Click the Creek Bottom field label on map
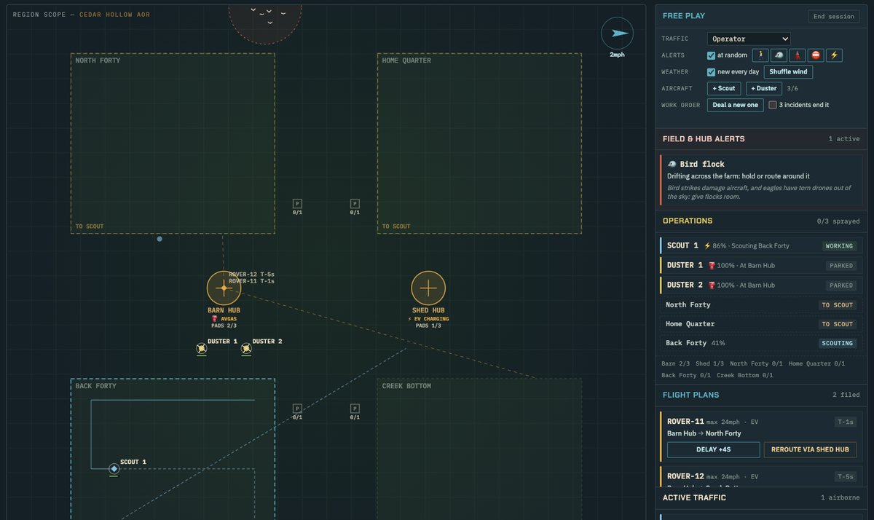Screen dimensions: 874x520 point(406,386)
